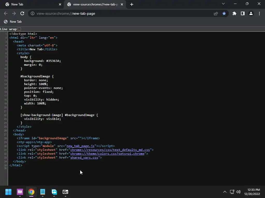Enable the Line wrap checkbox
Screen dimensions: 265x198
point(19,29)
